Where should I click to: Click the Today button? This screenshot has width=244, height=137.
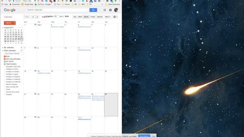coord(27,17)
